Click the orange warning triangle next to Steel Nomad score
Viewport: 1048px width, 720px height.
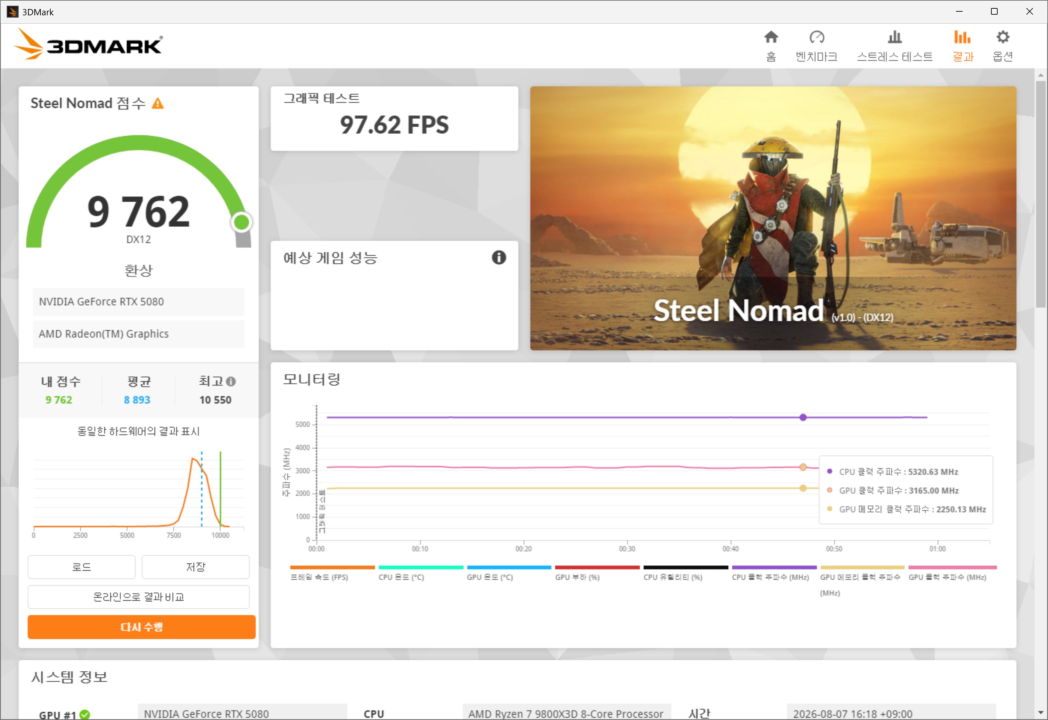[157, 103]
